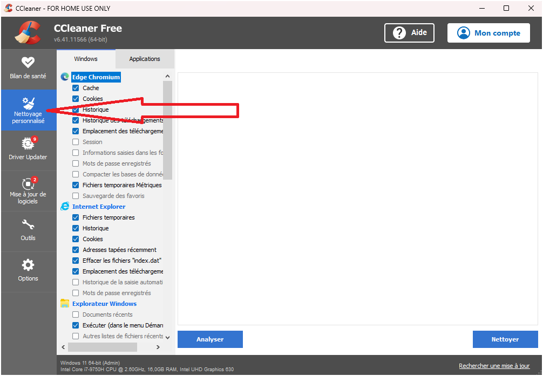The image size is (543, 376).
Task: Uncheck Adresses tapées récemment checkbox
Action: [76, 250]
